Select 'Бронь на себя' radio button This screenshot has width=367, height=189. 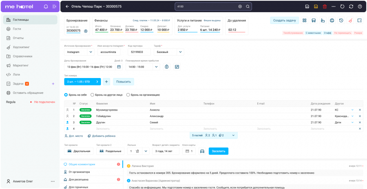tap(66, 95)
